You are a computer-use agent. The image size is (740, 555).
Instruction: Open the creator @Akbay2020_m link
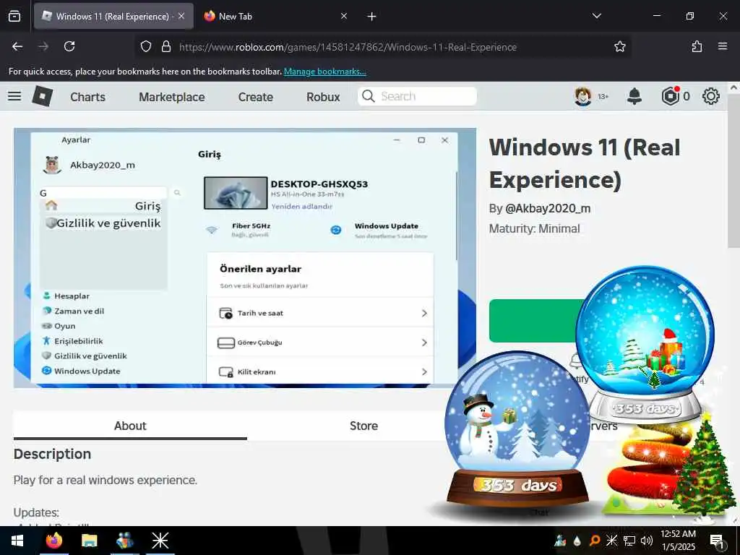click(548, 209)
